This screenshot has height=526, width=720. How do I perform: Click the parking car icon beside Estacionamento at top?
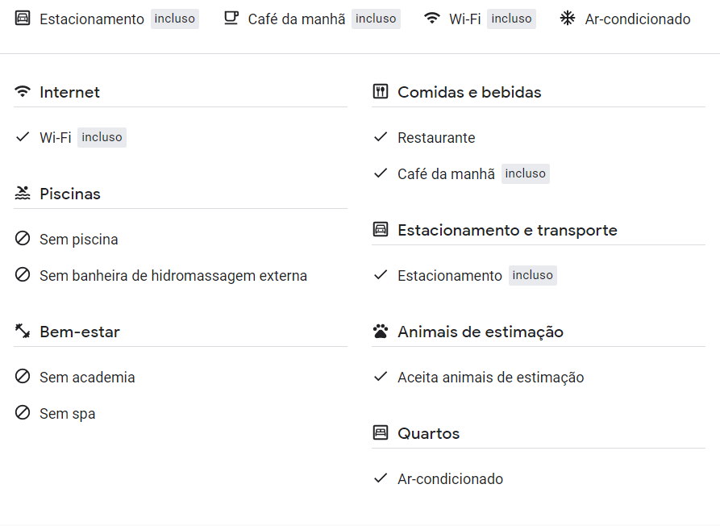coord(23,19)
